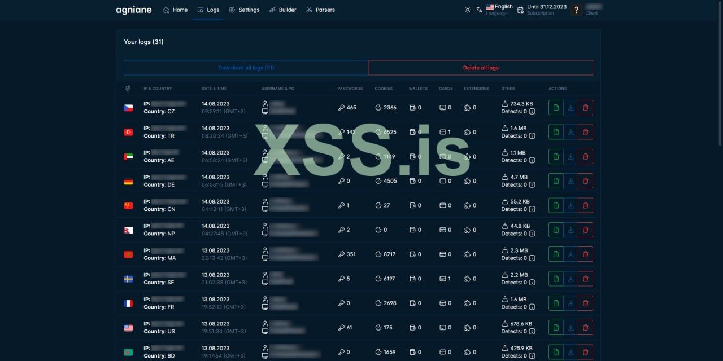The image size is (723, 361).
Task: Go to the Builder tab
Action: (x=282, y=10)
